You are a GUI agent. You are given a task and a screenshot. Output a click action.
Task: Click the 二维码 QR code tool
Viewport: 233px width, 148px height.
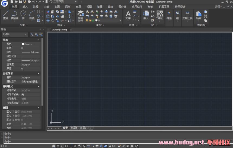click(x=159, y=15)
